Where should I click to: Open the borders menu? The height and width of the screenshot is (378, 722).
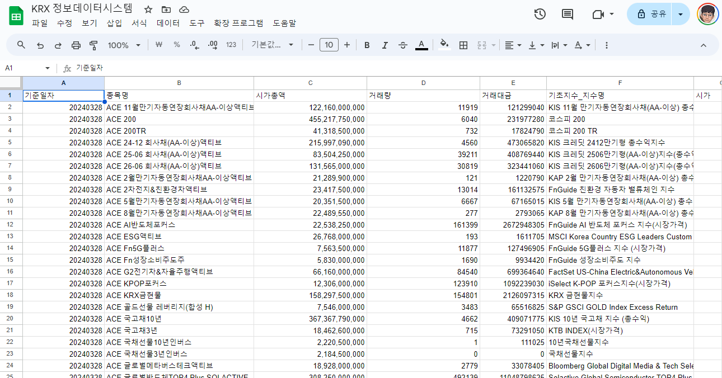click(463, 45)
